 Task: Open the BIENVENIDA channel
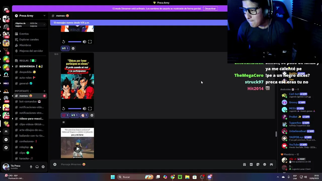tap(30, 66)
